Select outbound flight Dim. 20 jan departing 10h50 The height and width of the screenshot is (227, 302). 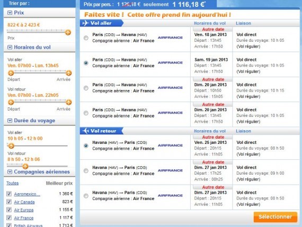tap(86, 88)
